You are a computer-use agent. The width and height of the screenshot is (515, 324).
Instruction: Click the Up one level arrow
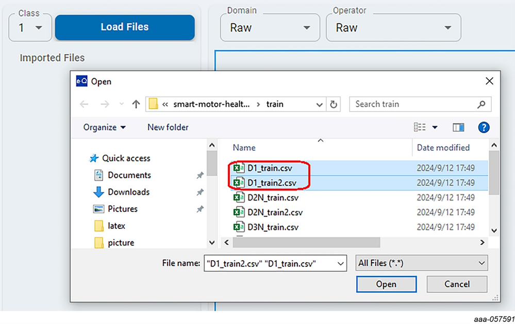pyautogui.click(x=136, y=104)
